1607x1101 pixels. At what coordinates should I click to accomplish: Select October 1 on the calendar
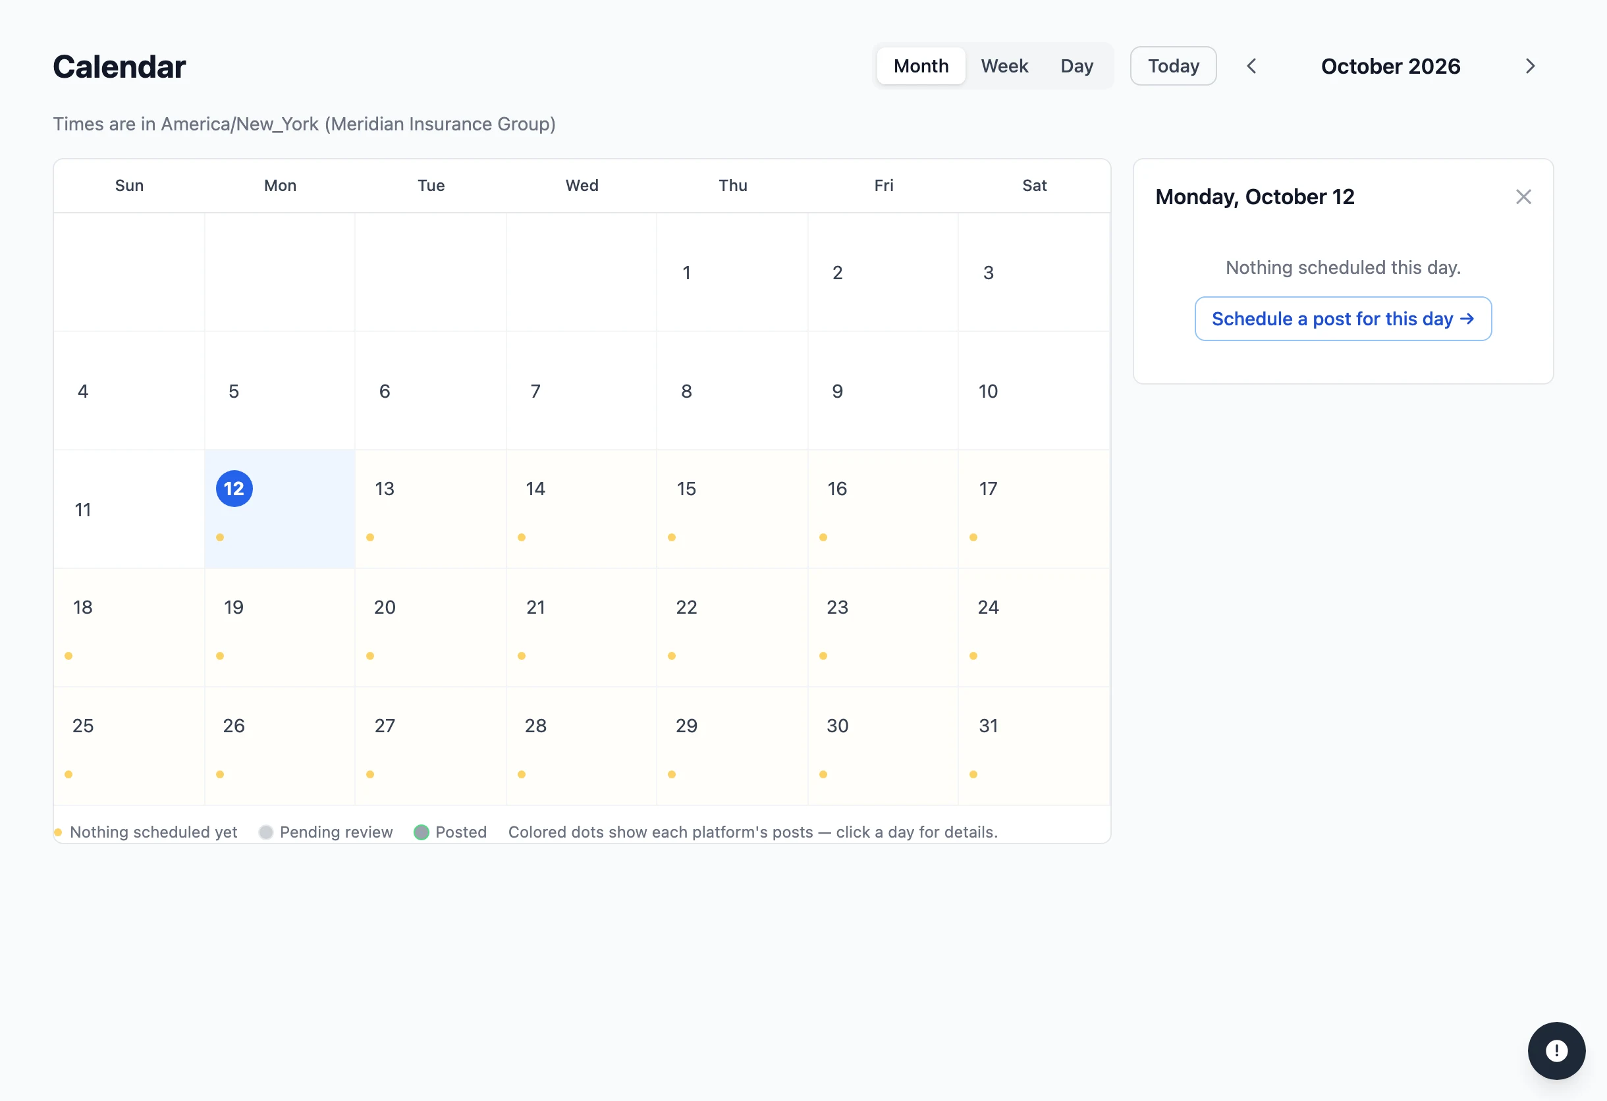732,273
